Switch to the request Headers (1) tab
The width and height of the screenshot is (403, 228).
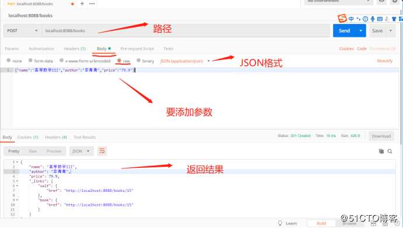(x=75, y=48)
